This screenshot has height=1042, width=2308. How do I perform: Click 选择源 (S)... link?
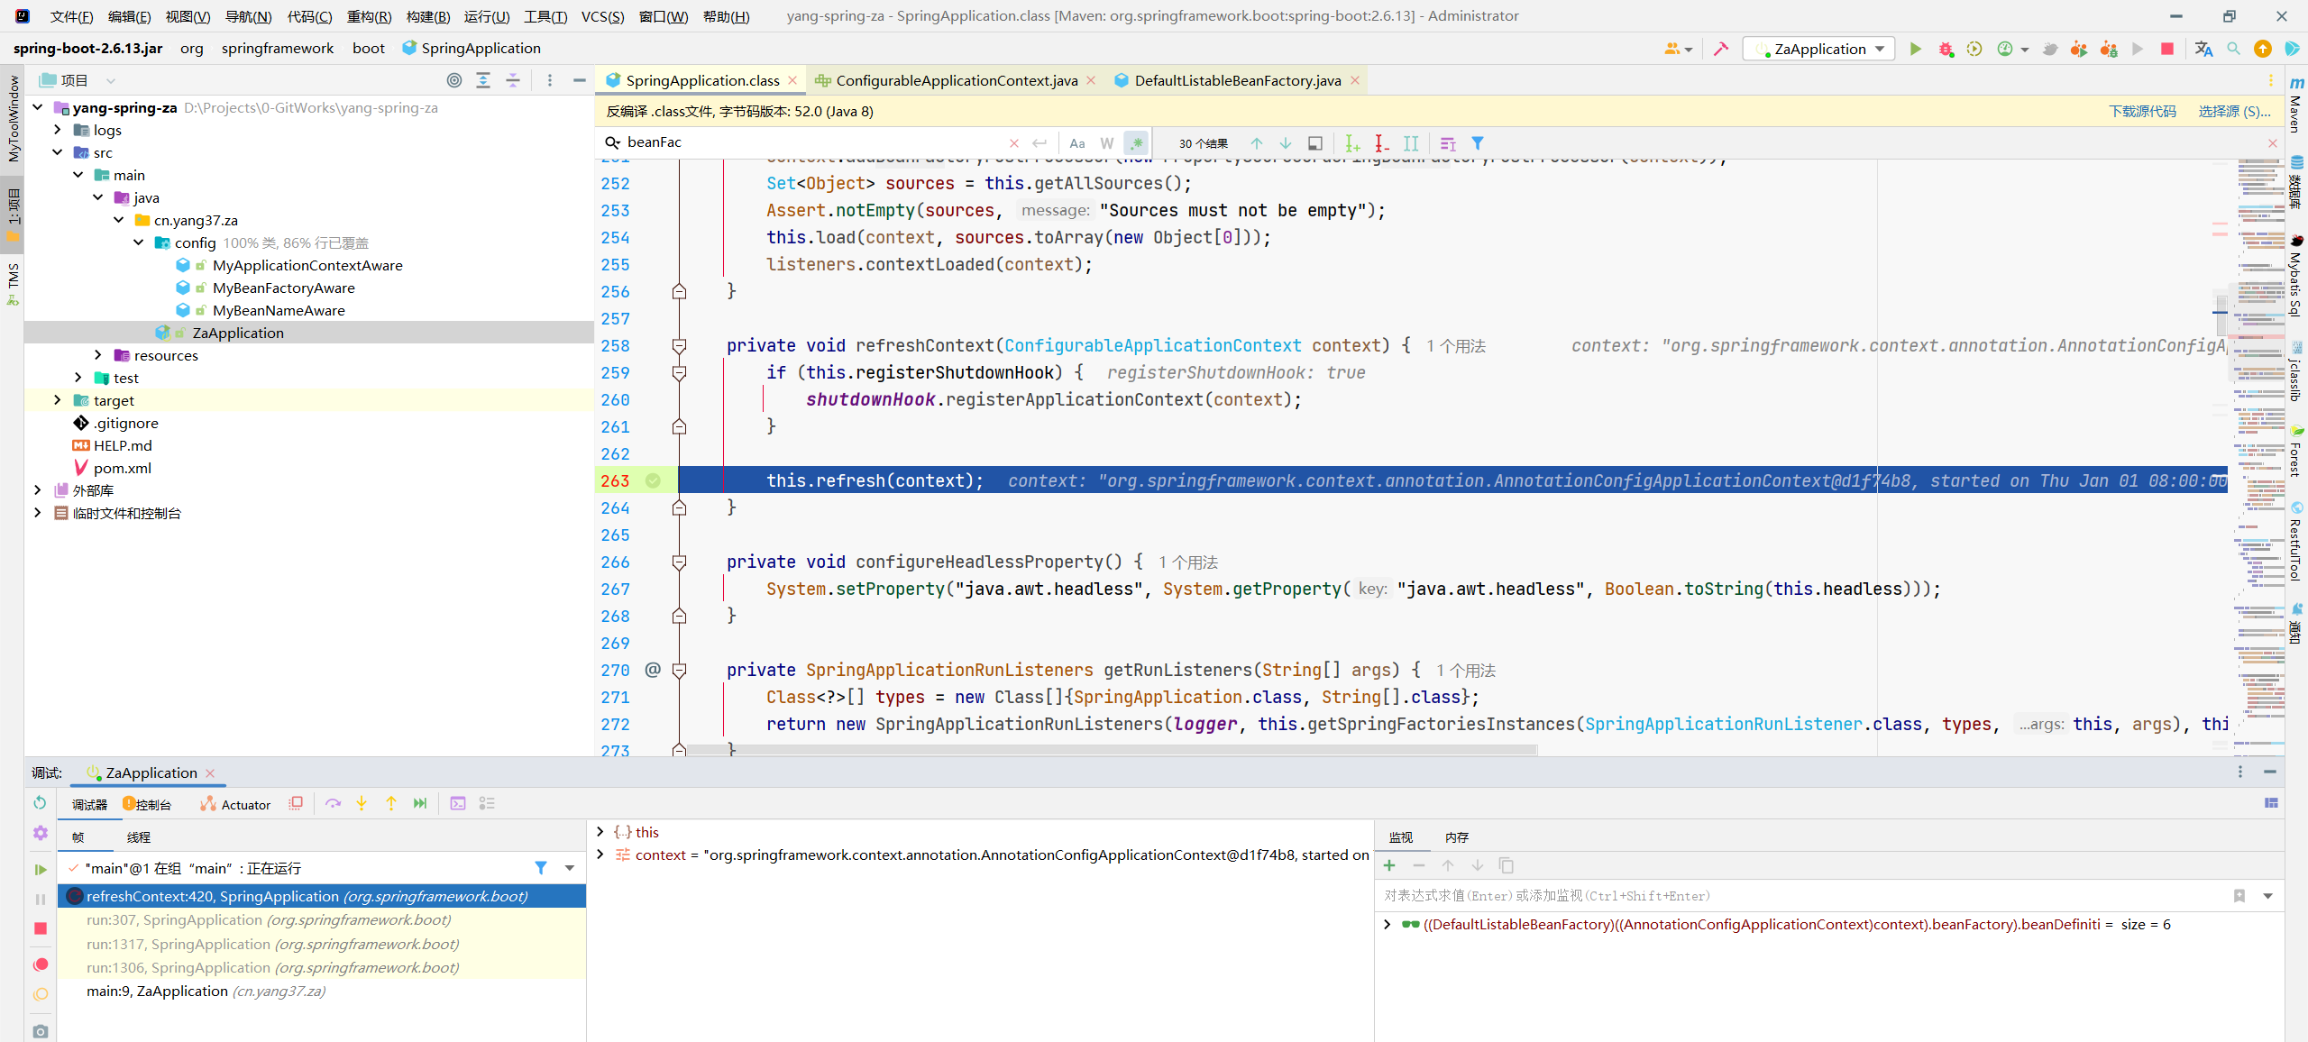coord(2234,111)
